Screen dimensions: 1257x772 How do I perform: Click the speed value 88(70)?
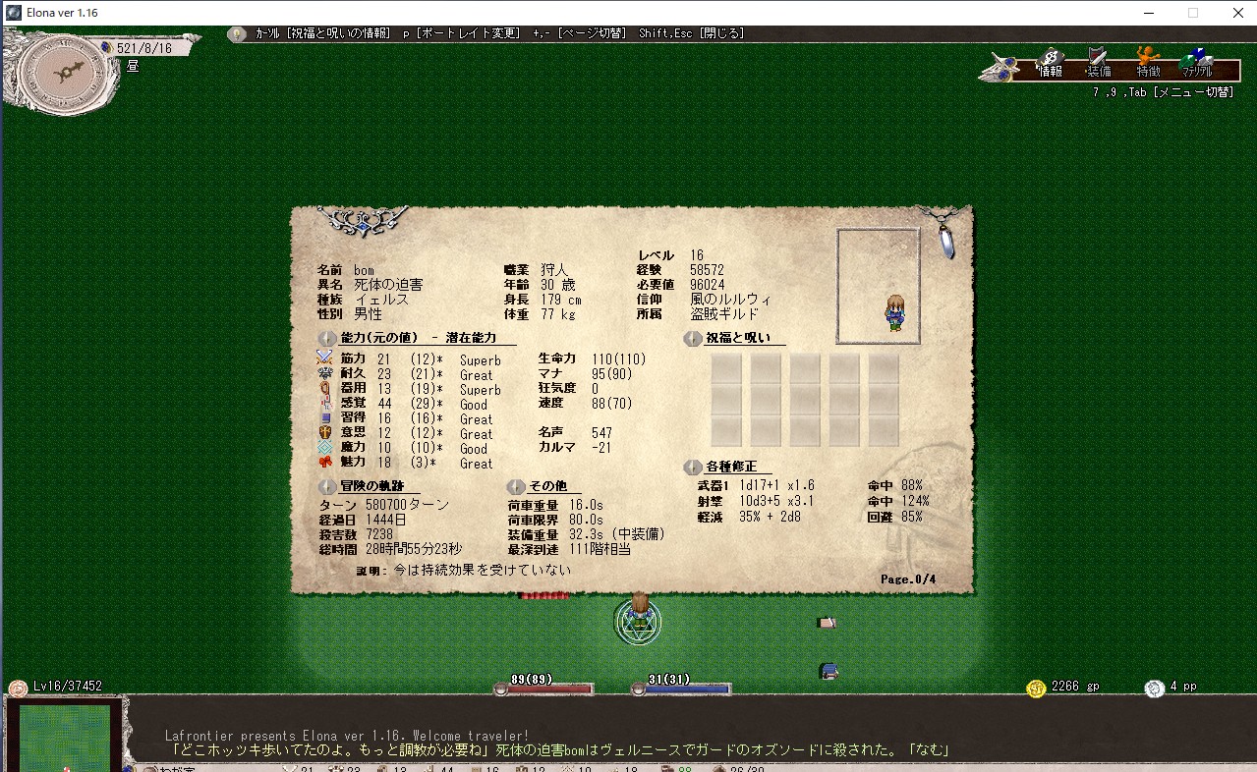pyautogui.click(x=612, y=404)
